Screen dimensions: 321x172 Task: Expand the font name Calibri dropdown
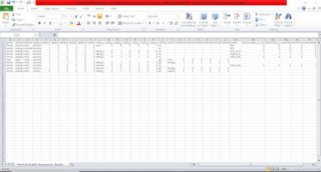pos(61,16)
